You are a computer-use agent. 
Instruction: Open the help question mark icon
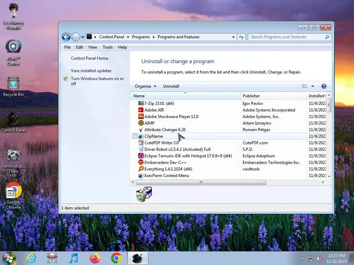tap(324, 86)
